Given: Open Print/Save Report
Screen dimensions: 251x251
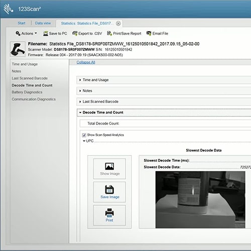Looking at the screenshot, I should point(124,34).
